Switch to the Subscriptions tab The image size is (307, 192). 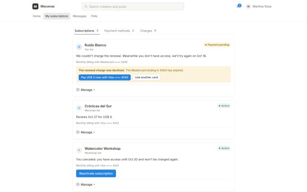point(87,31)
